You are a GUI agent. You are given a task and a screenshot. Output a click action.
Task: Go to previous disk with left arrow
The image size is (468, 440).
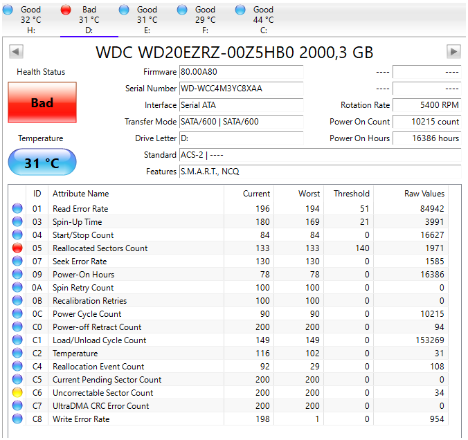[x=16, y=52]
